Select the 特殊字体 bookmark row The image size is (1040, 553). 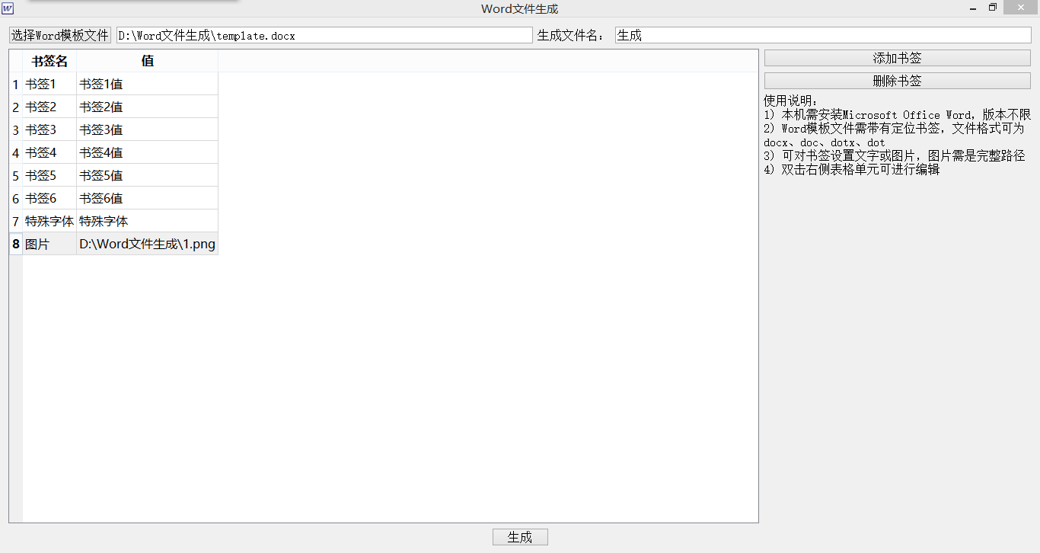49,221
